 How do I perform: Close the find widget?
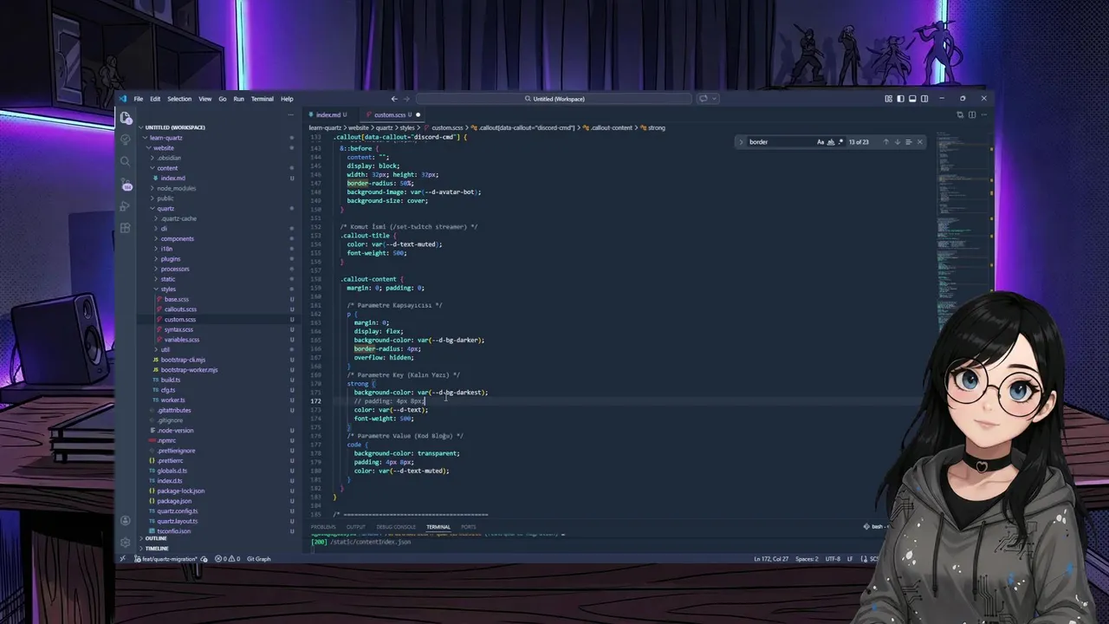[x=919, y=142]
